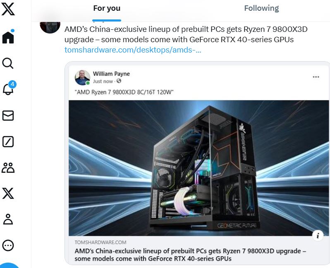Click the tweet author's avatar

50,27
